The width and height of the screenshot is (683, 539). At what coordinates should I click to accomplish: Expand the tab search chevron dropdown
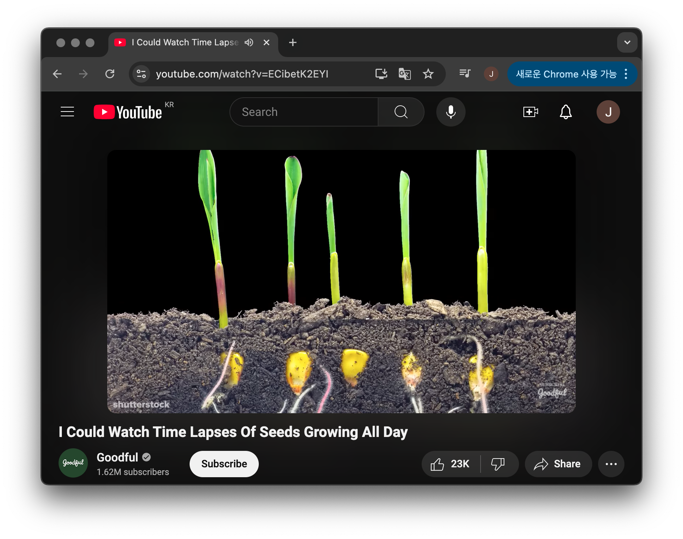coord(627,42)
